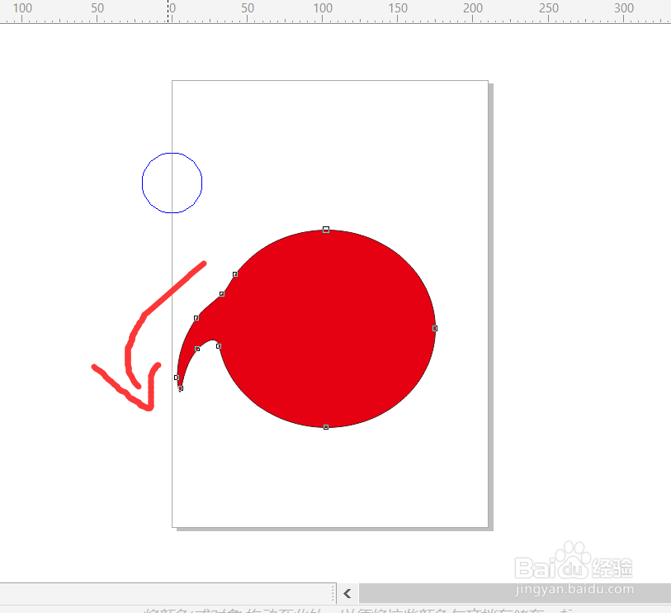Click the red filled shape body
Image resolution: width=671 pixels, height=613 pixels.
tap(329, 330)
